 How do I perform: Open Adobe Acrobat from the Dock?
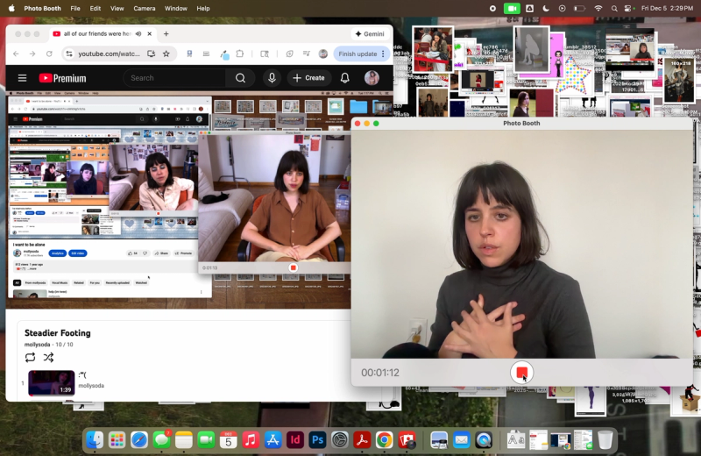click(362, 440)
